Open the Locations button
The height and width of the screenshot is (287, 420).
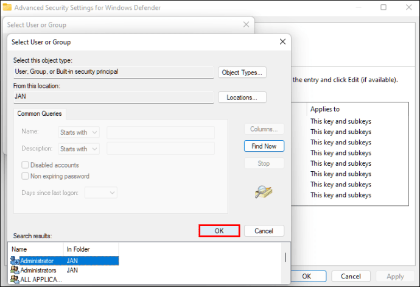pos(242,97)
